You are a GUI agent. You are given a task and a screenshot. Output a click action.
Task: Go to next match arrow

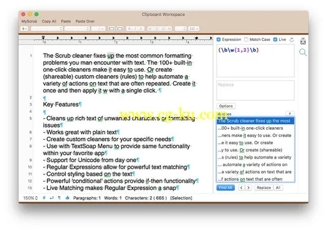point(248,188)
